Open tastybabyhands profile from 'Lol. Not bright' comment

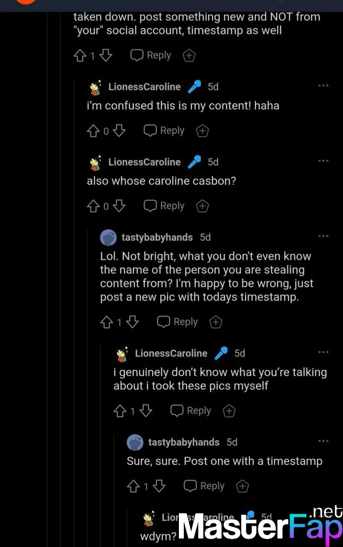[157, 237]
